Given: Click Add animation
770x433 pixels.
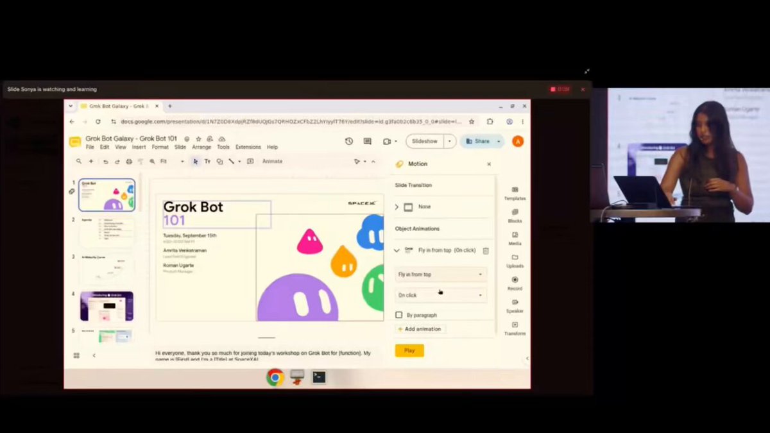Looking at the screenshot, I should point(420,329).
